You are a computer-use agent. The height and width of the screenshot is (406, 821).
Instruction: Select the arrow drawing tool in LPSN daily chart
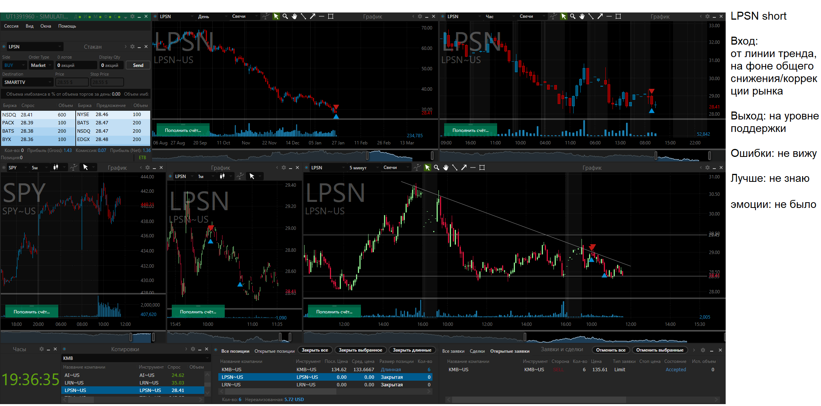click(313, 16)
